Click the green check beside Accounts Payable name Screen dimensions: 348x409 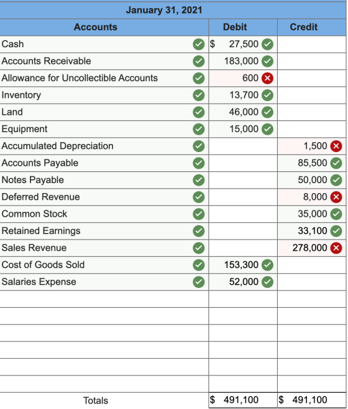click(199, 163)
